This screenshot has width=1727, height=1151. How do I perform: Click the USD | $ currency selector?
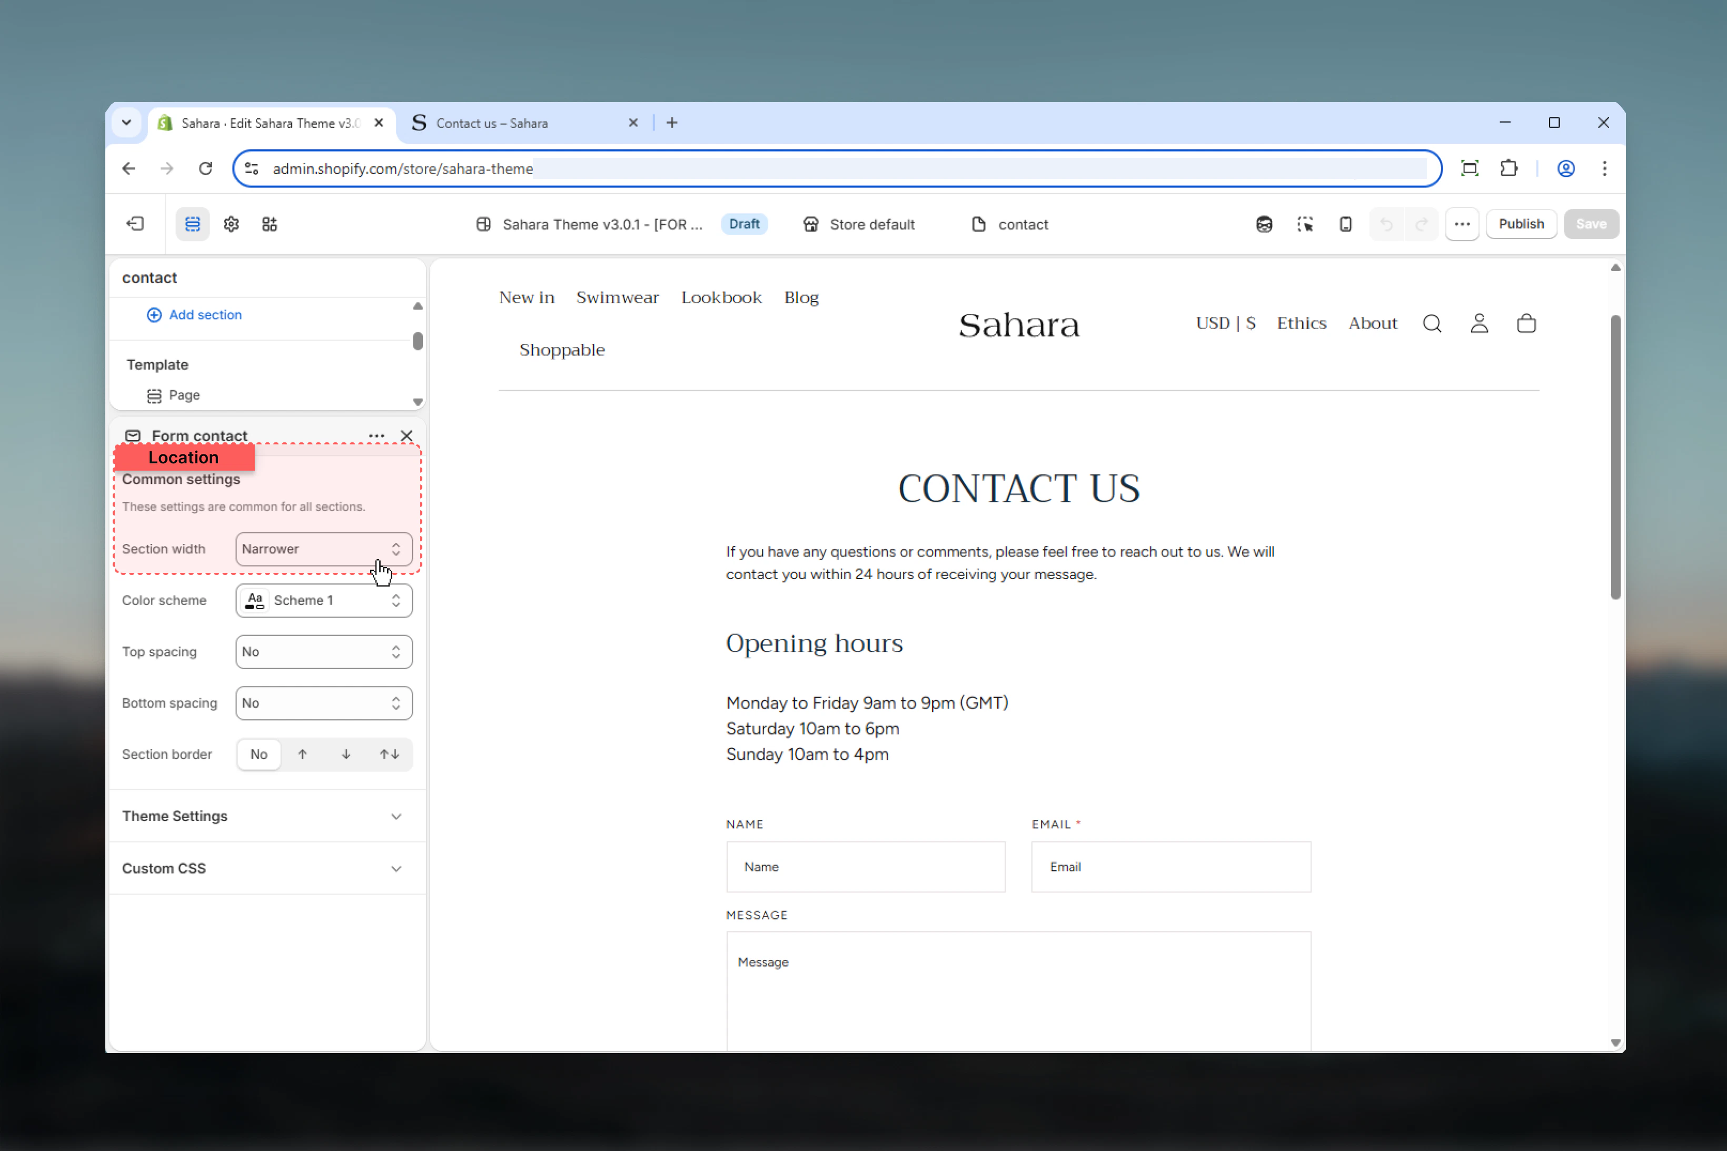click(1226, 324)
